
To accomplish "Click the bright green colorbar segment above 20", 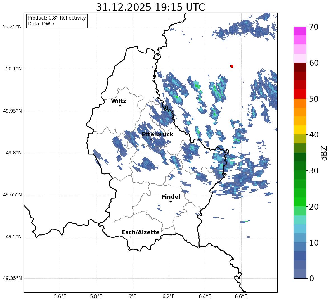I will pos(300,202).
